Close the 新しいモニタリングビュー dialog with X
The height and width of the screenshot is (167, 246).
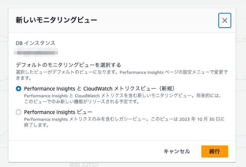[x=224, y=20]
